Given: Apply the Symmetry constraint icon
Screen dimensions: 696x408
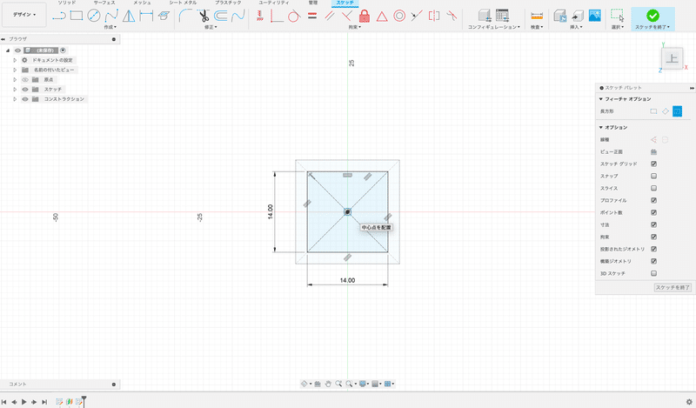Looking at the screenshot, I should pyautogui.click(x=434, y=16).
